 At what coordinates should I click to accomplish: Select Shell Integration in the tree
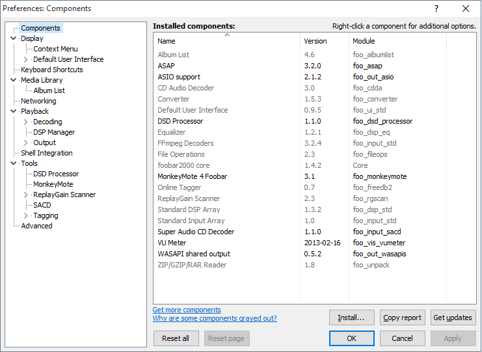coord(47,153)
